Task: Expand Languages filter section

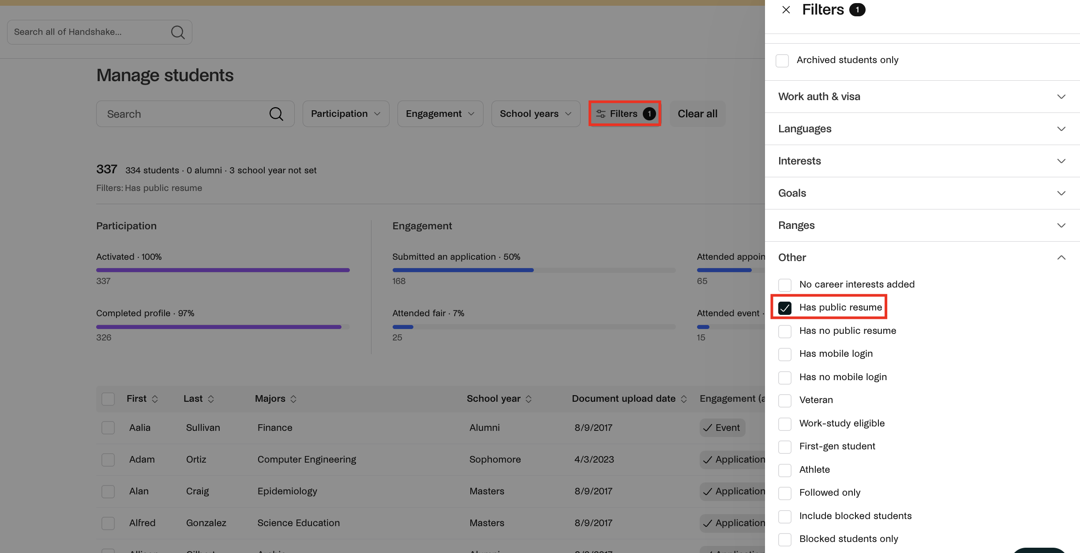Action: pos(922,129)
